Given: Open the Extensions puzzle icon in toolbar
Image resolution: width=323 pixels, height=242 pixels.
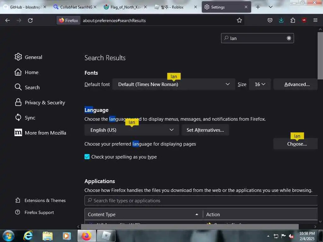Looking at the screenshot, I should tap(293, 20).
